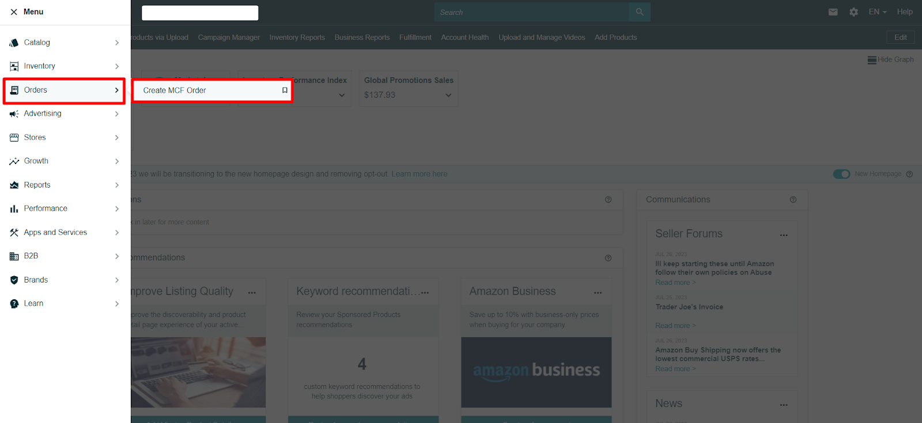Click the Learn more here link
922x423 pixels.
click(420, 174)
